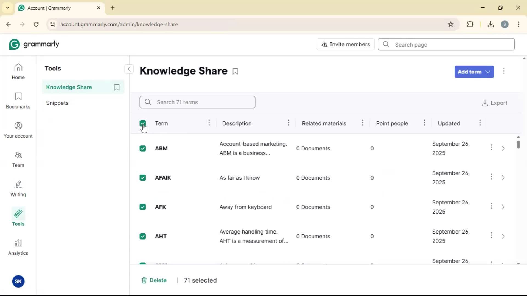Image resolution: width=527 pixels, height=296 pixels.
Task: Open the Team section icon
Action: coord(18,159)
